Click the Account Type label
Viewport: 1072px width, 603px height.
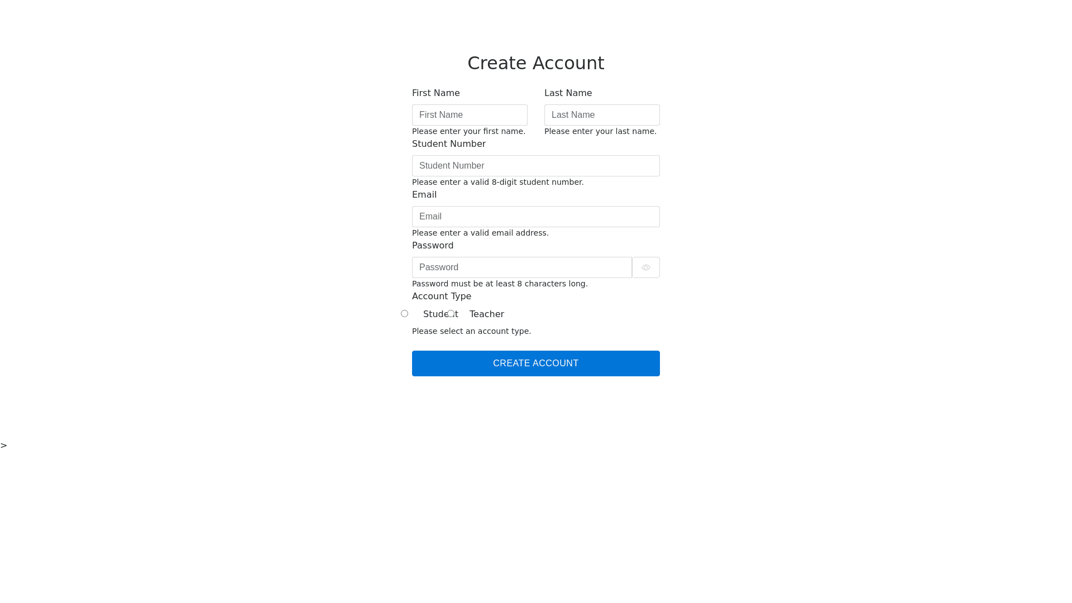point(442,296)
